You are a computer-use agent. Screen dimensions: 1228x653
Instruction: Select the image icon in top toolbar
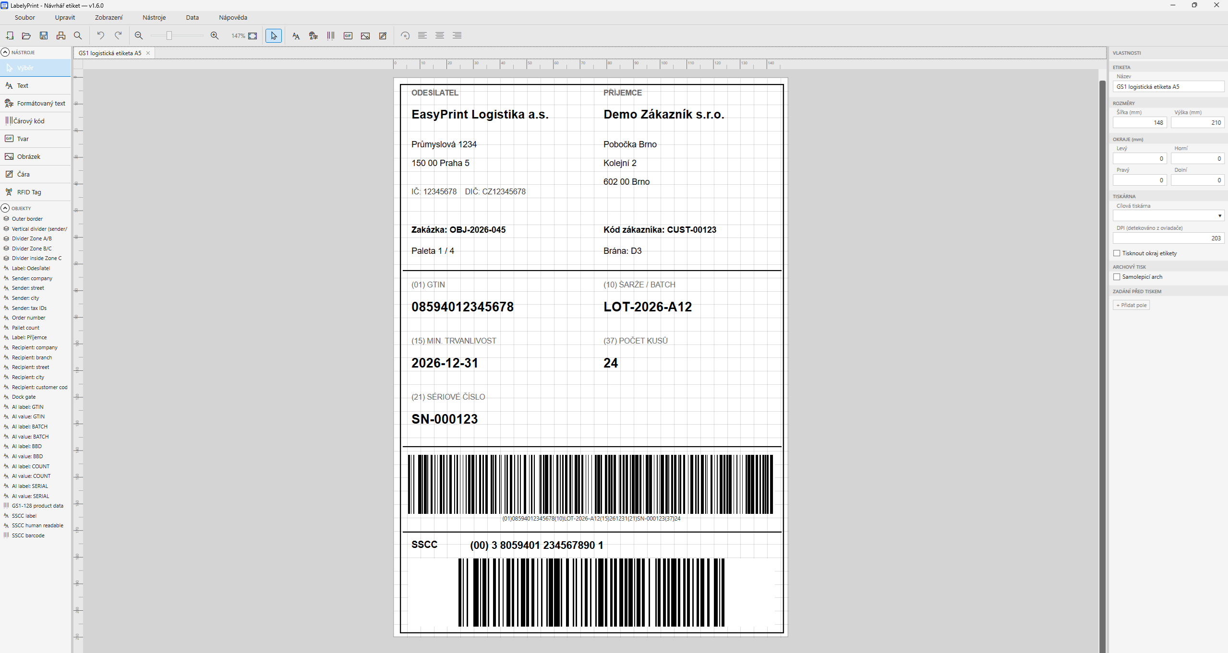[x=365, y=36]
